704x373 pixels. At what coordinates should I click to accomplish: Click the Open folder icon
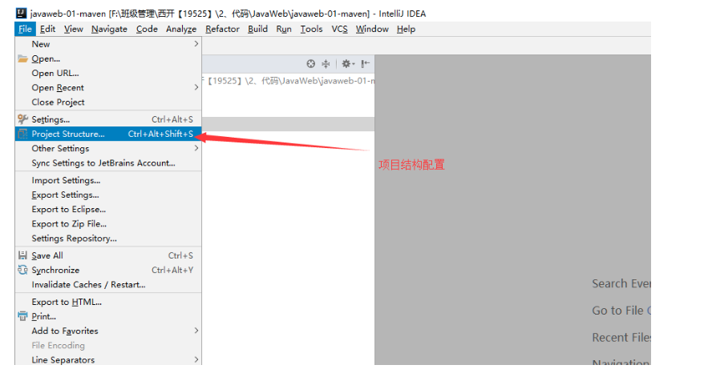(22, 58)
